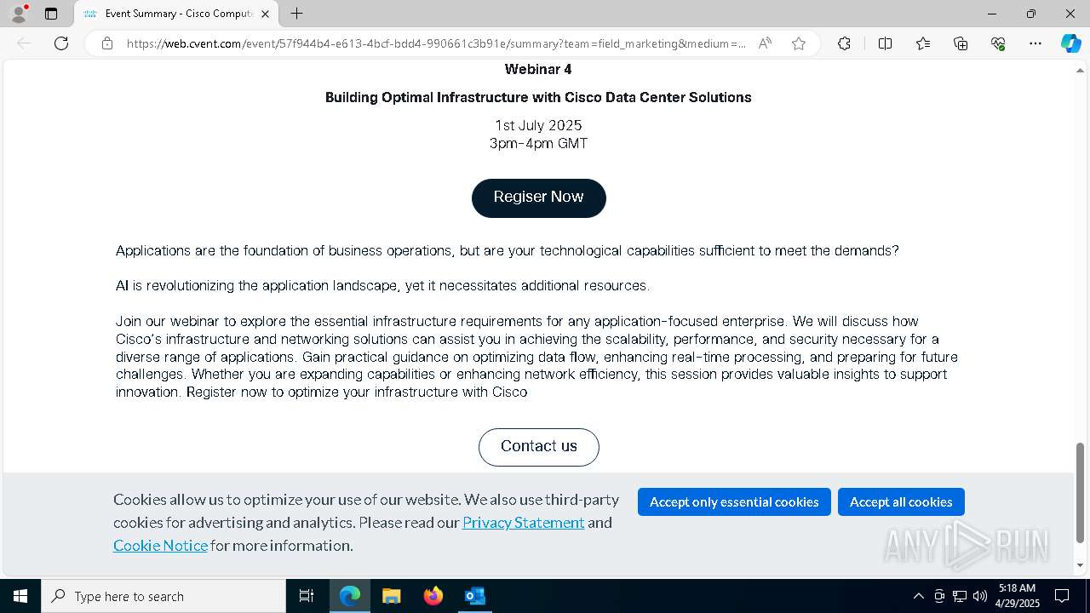Open Read aloud icon in address bar
1090x613 pixels.
pos(765,43)
